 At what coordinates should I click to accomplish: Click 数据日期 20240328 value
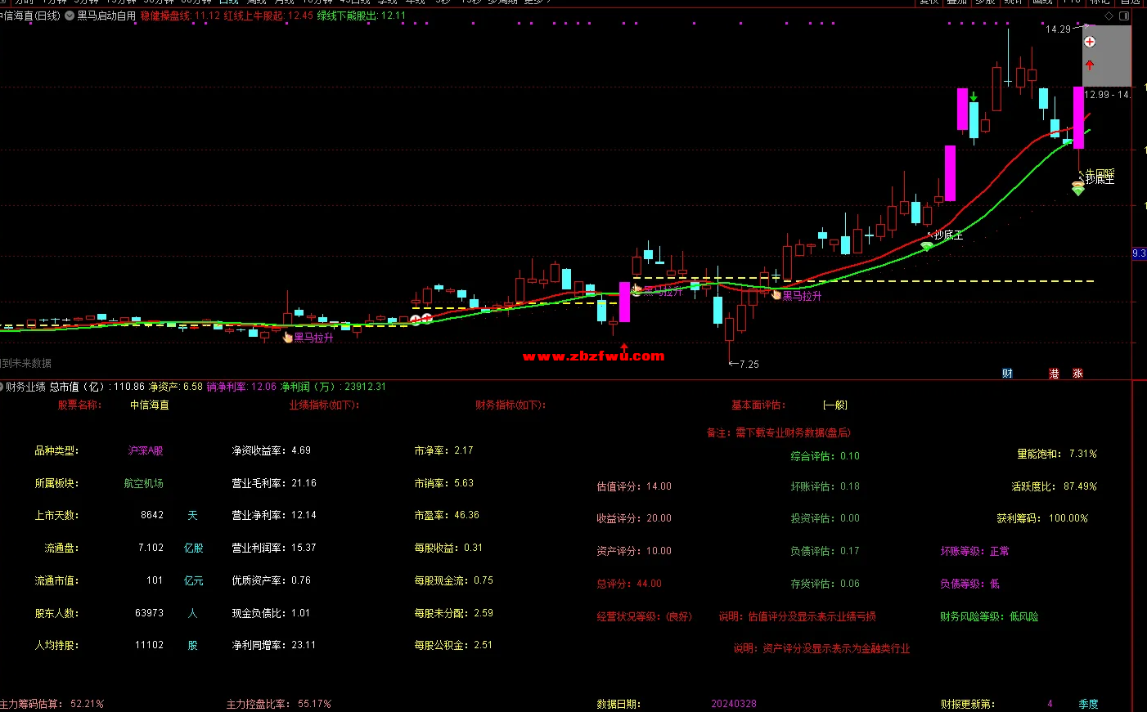[x=734, y=704]
